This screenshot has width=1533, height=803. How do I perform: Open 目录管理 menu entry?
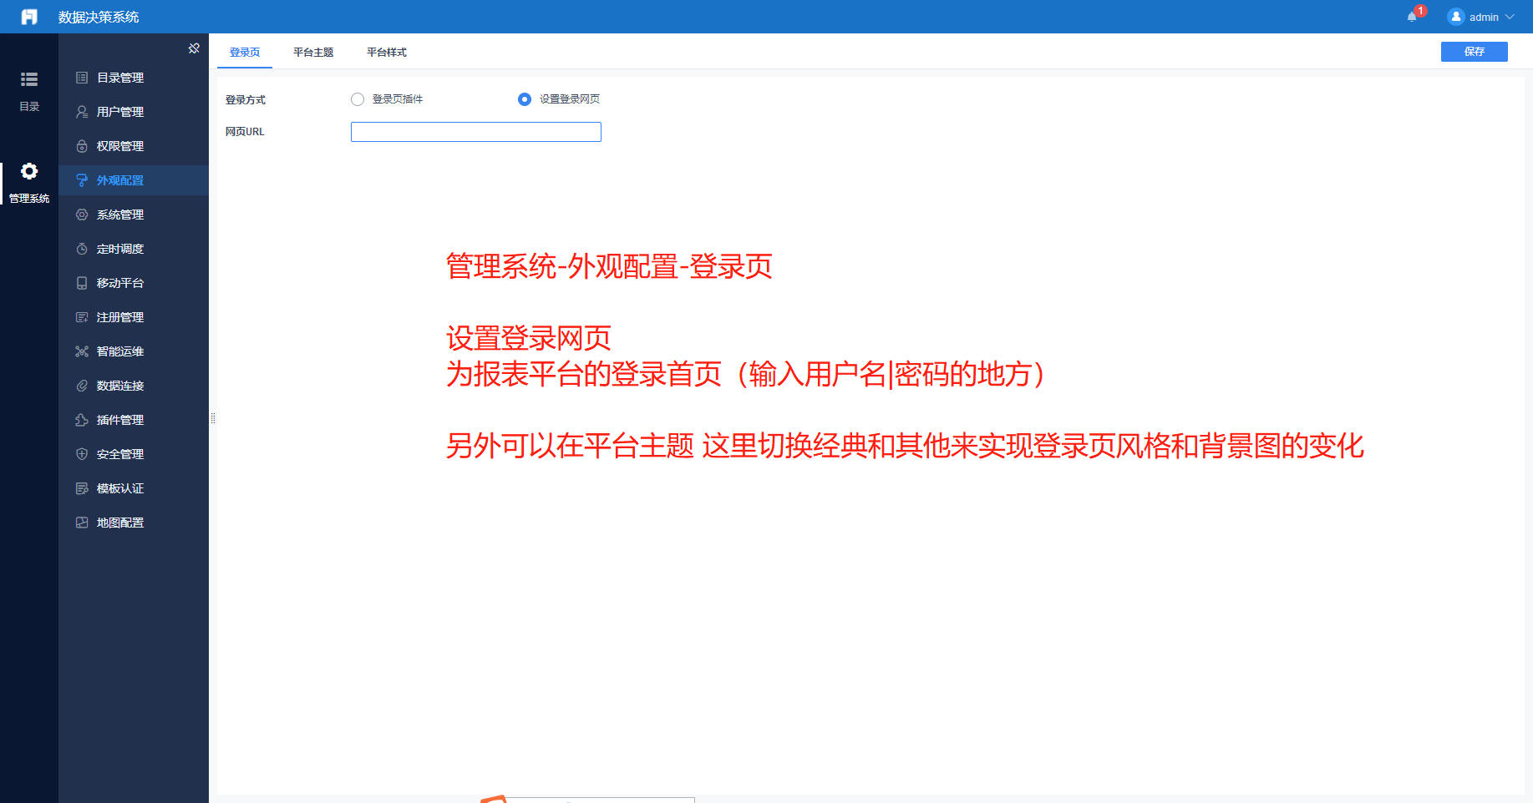pyautogui.click(x=134, y=78)
